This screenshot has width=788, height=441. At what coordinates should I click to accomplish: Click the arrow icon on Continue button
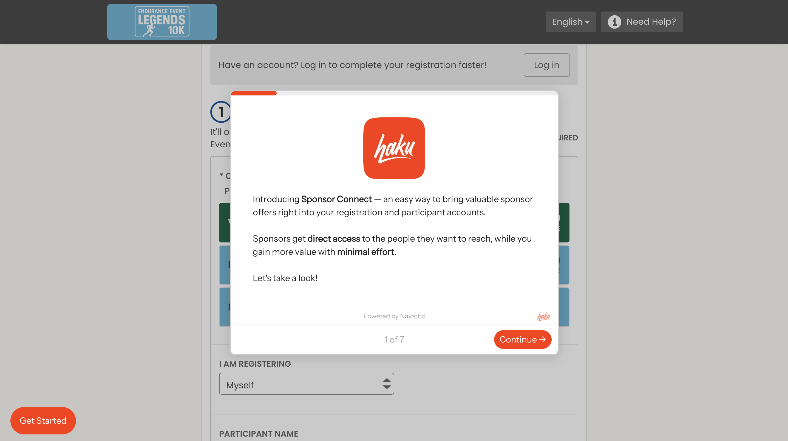pyautogui.click(x=542, y=340)
